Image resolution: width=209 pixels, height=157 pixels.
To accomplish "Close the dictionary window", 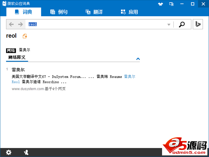I will pyautogui.click(x=203, y=4).
